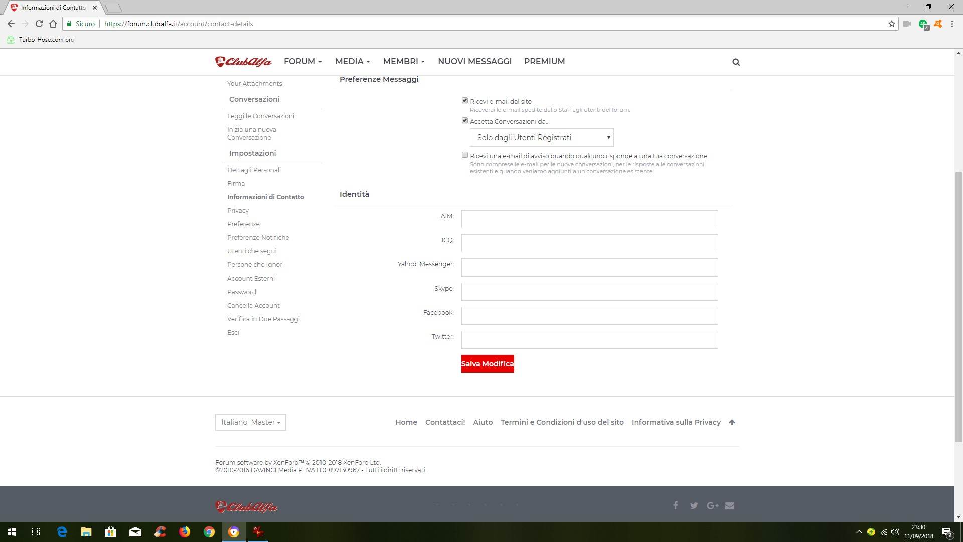The image size is (963, 542).
Task: Uncheck Ricevi e-mail dal sito
Action: 465,101
